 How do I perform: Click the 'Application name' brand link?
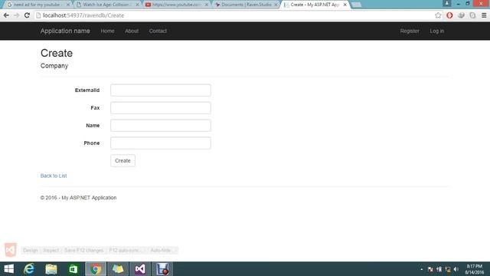(x=65, y=31)
